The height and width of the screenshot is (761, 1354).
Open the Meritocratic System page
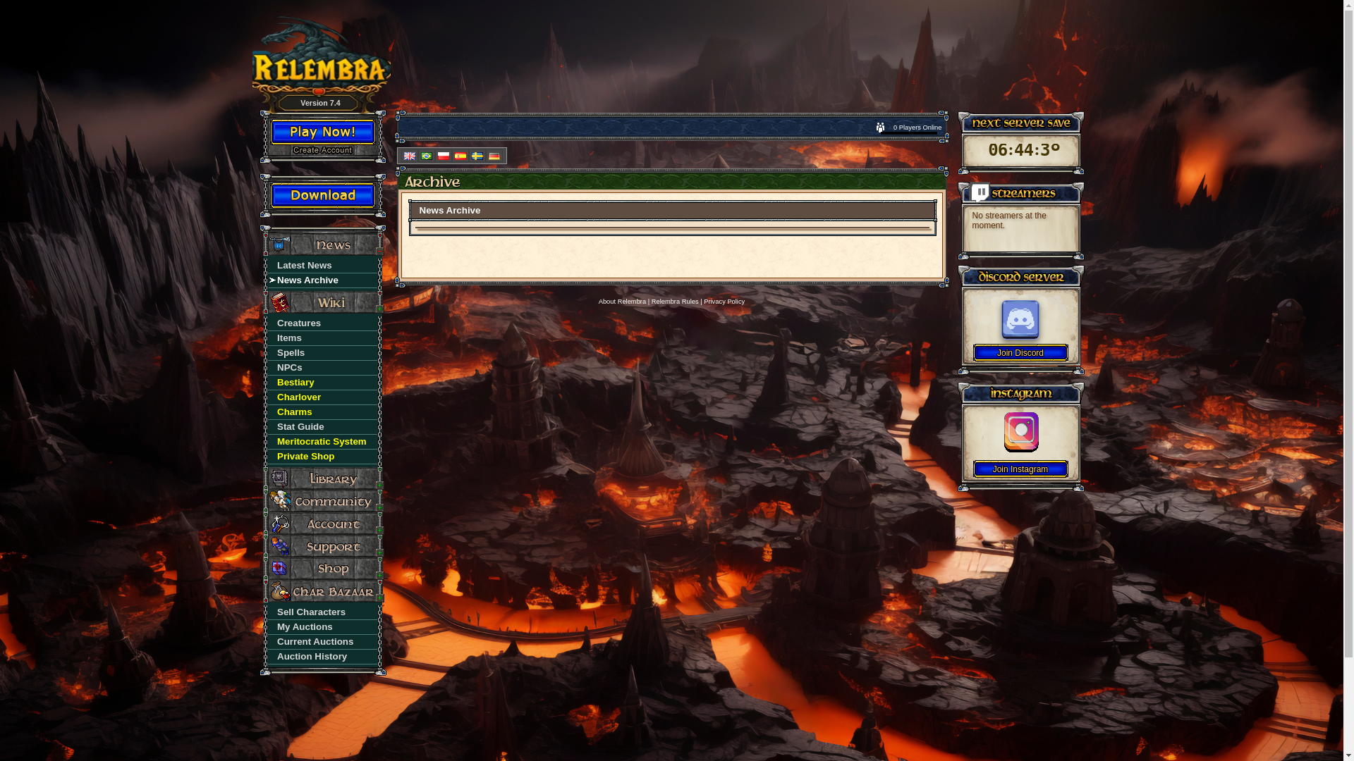[322, 442]
